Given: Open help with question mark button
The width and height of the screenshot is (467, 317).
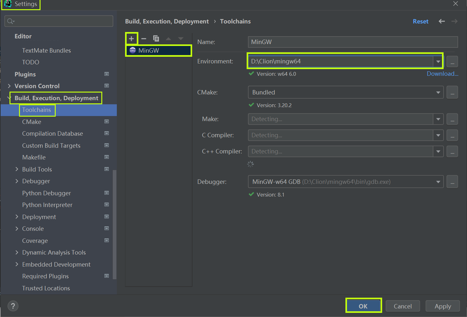Looking at the screenshot, I should pyautogui.click(x=13, y=306).
